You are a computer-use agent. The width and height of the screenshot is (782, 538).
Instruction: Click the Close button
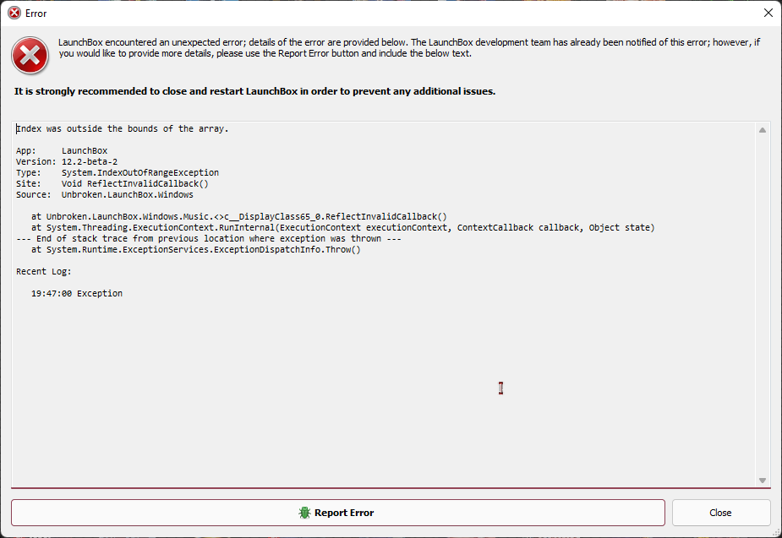coord(720,513)
